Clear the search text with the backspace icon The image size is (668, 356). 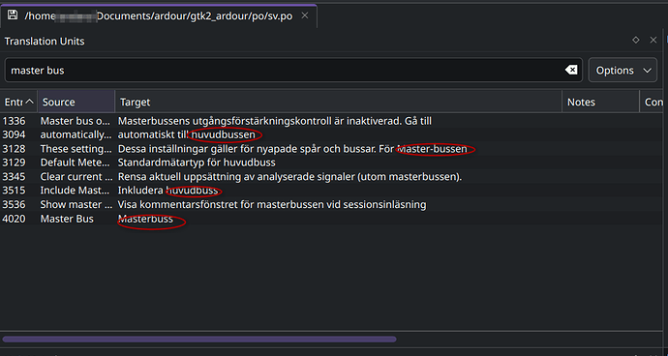coord(571,70)
